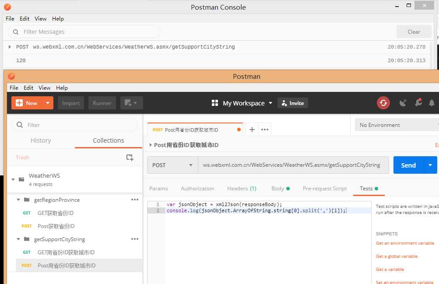Collapse the getRegionProvince folder arrow
This screenshot has width=439, height=284.
pos(18,200)
